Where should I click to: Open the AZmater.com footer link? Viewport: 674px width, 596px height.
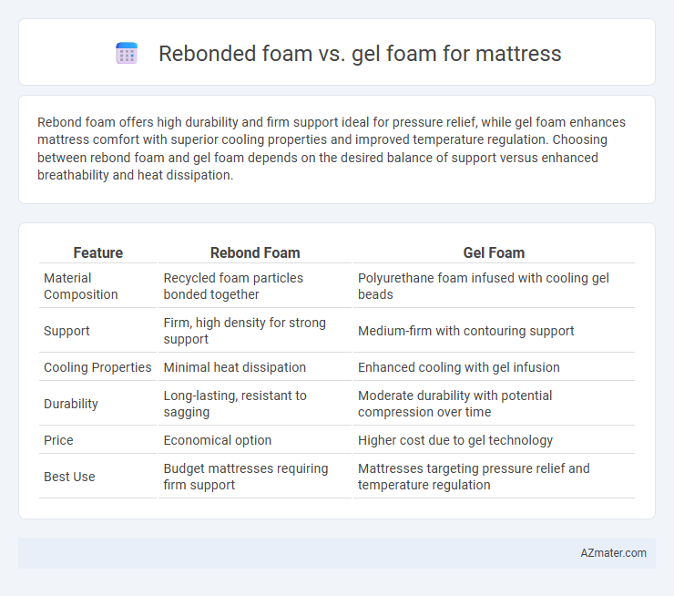coord(613,553)
